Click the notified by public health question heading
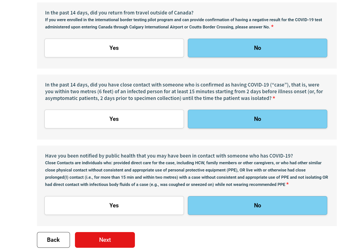This screenshot has height=250, width=340. [169, 156]
